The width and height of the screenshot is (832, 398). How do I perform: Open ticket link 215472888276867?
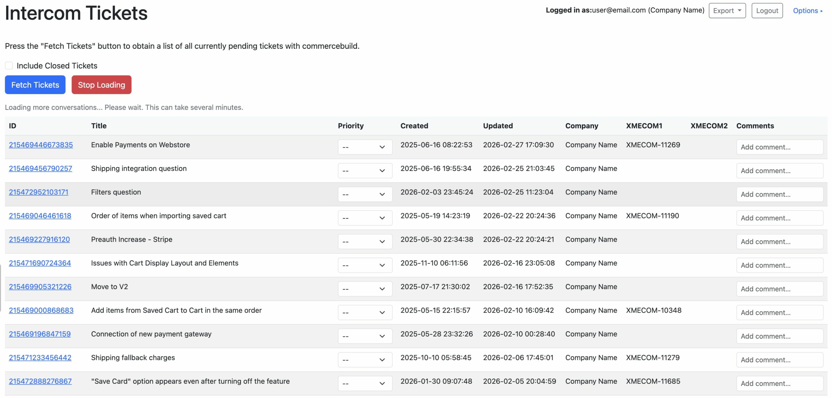point(40,381)
